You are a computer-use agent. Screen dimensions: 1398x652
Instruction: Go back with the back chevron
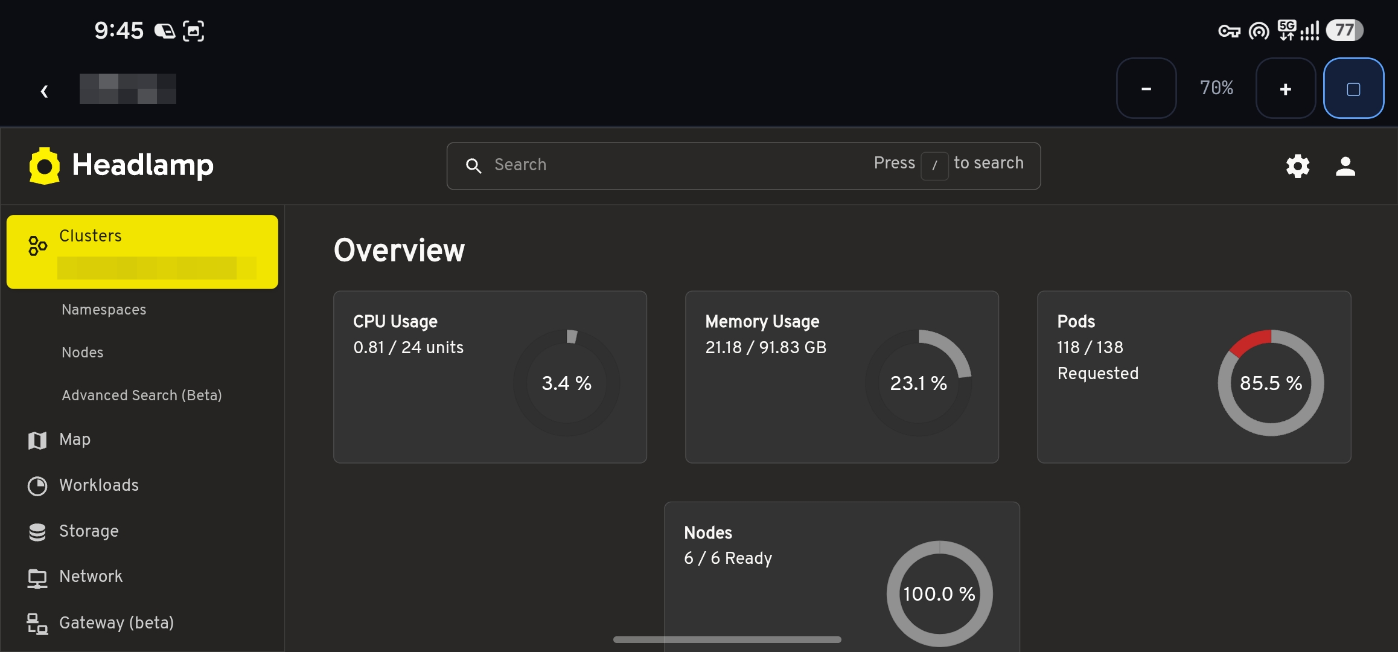[x=44, y=91]
